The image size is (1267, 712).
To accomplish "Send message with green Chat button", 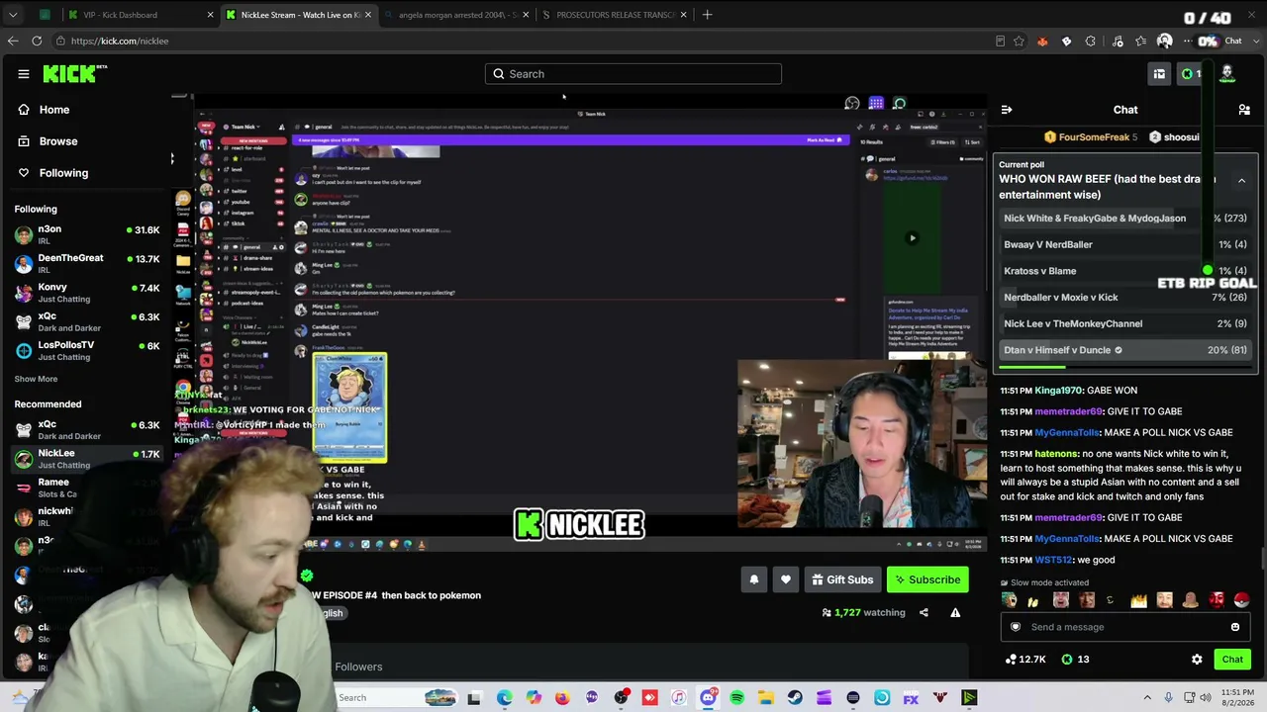I will (1232, 660).
